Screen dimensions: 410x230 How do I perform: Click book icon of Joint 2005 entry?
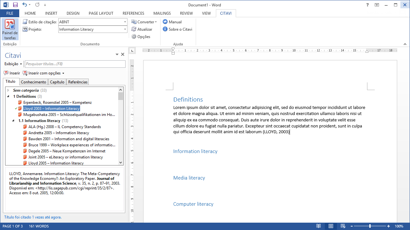point(25,157)
